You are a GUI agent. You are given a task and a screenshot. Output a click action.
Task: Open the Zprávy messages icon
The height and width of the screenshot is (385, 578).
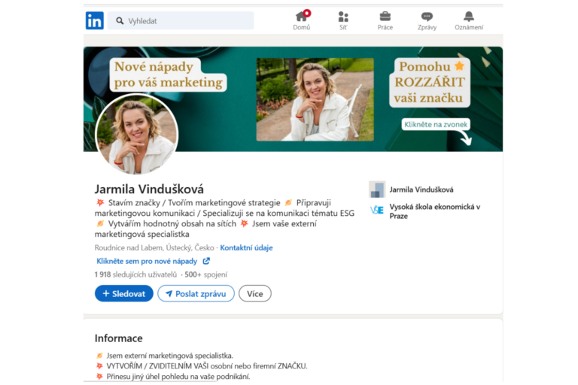click(x=427, y=17)
